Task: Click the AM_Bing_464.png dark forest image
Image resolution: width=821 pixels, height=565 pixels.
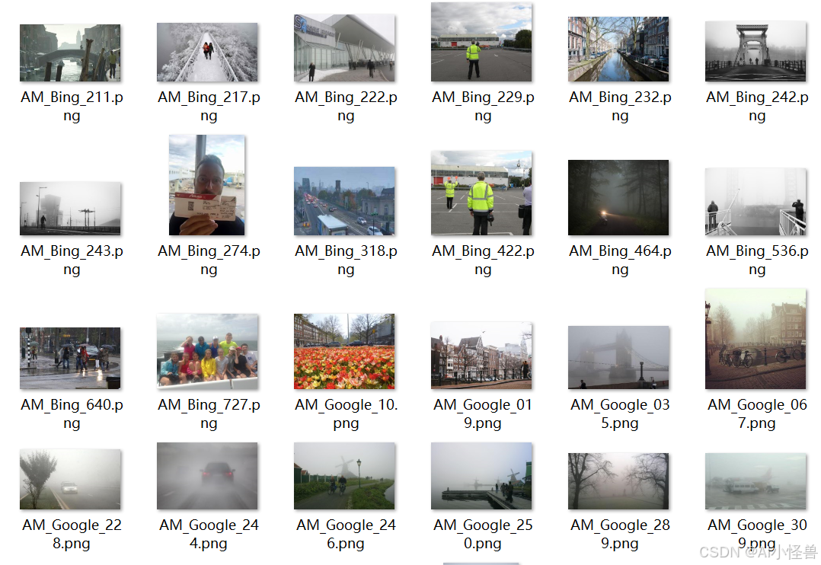Action: 618,197
